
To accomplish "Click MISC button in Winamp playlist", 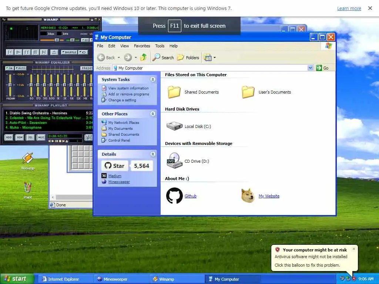I will click(41, 138).
